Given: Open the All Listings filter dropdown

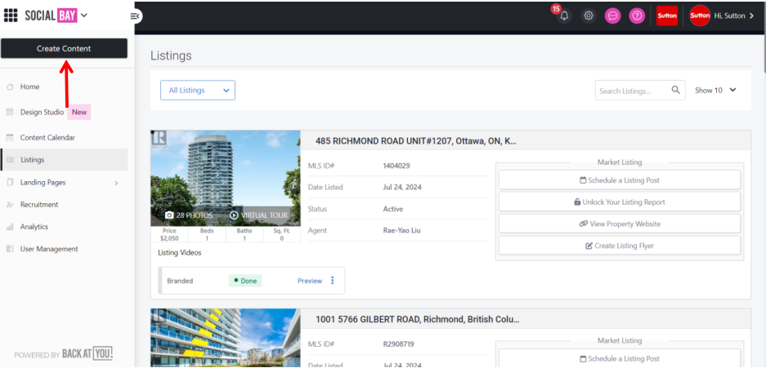Looking at the screenshot, I should point(198,91).
